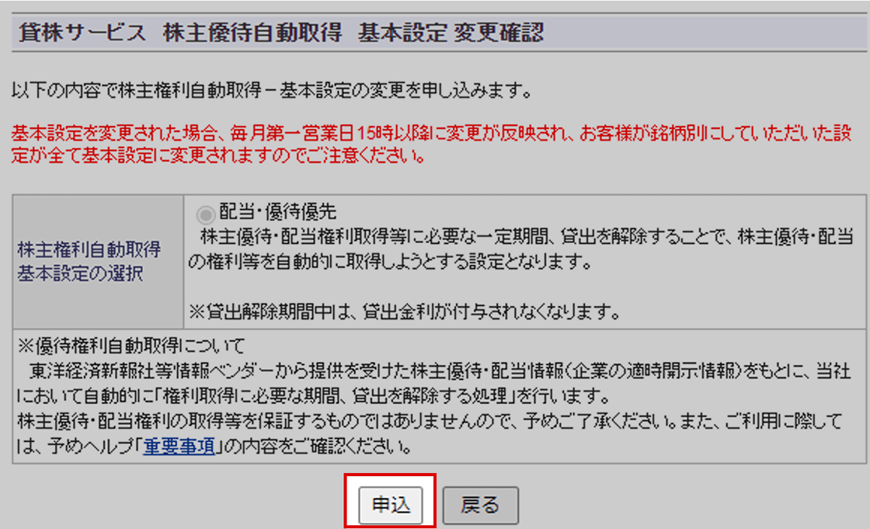Image resolution: width=870 pixels, height=529 pixels.
Task: Click the 変更確認 text in header
Action: (x=498, y=33)
